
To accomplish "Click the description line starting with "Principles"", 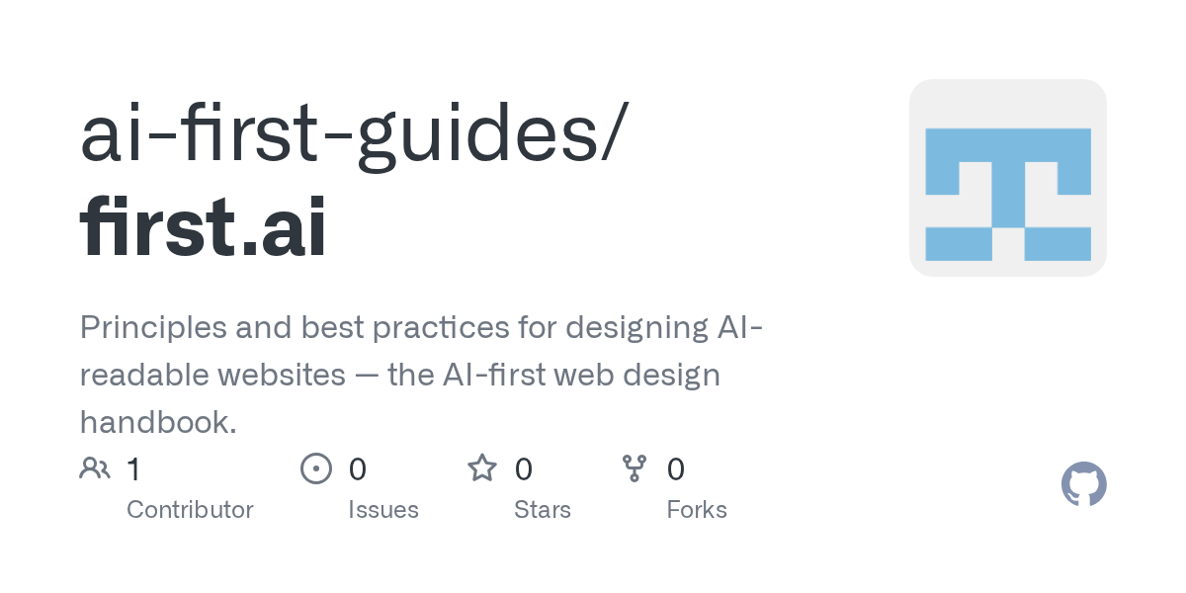I will pos(421,327).
